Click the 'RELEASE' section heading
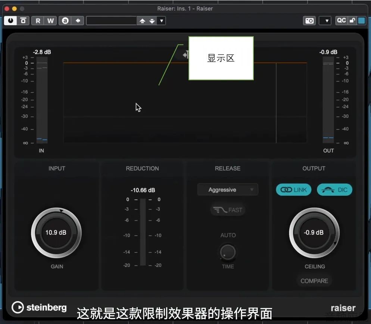 pos(228,168)
